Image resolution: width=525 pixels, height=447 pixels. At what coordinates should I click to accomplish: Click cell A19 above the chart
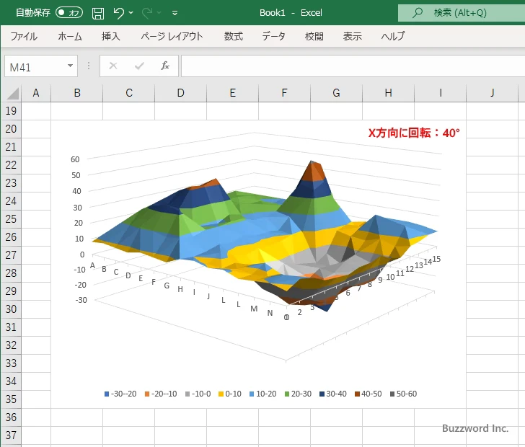pyautogui.click(x=36, y=111)
